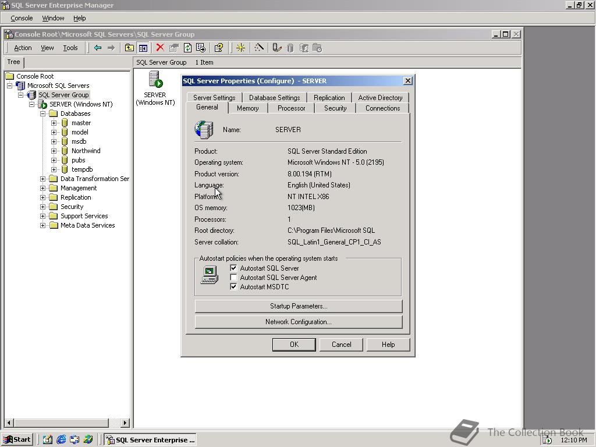Image resolution: width=596 pixels, height=447 pixels.
Task: Click the Properties toolbar icon
Action: [174, 48]
